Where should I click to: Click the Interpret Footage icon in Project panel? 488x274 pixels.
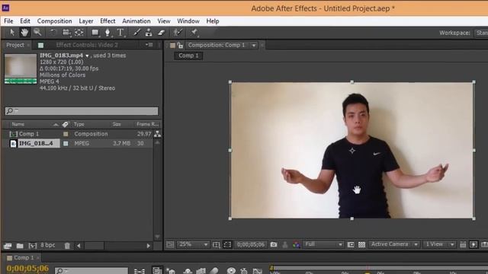point(8,246)
